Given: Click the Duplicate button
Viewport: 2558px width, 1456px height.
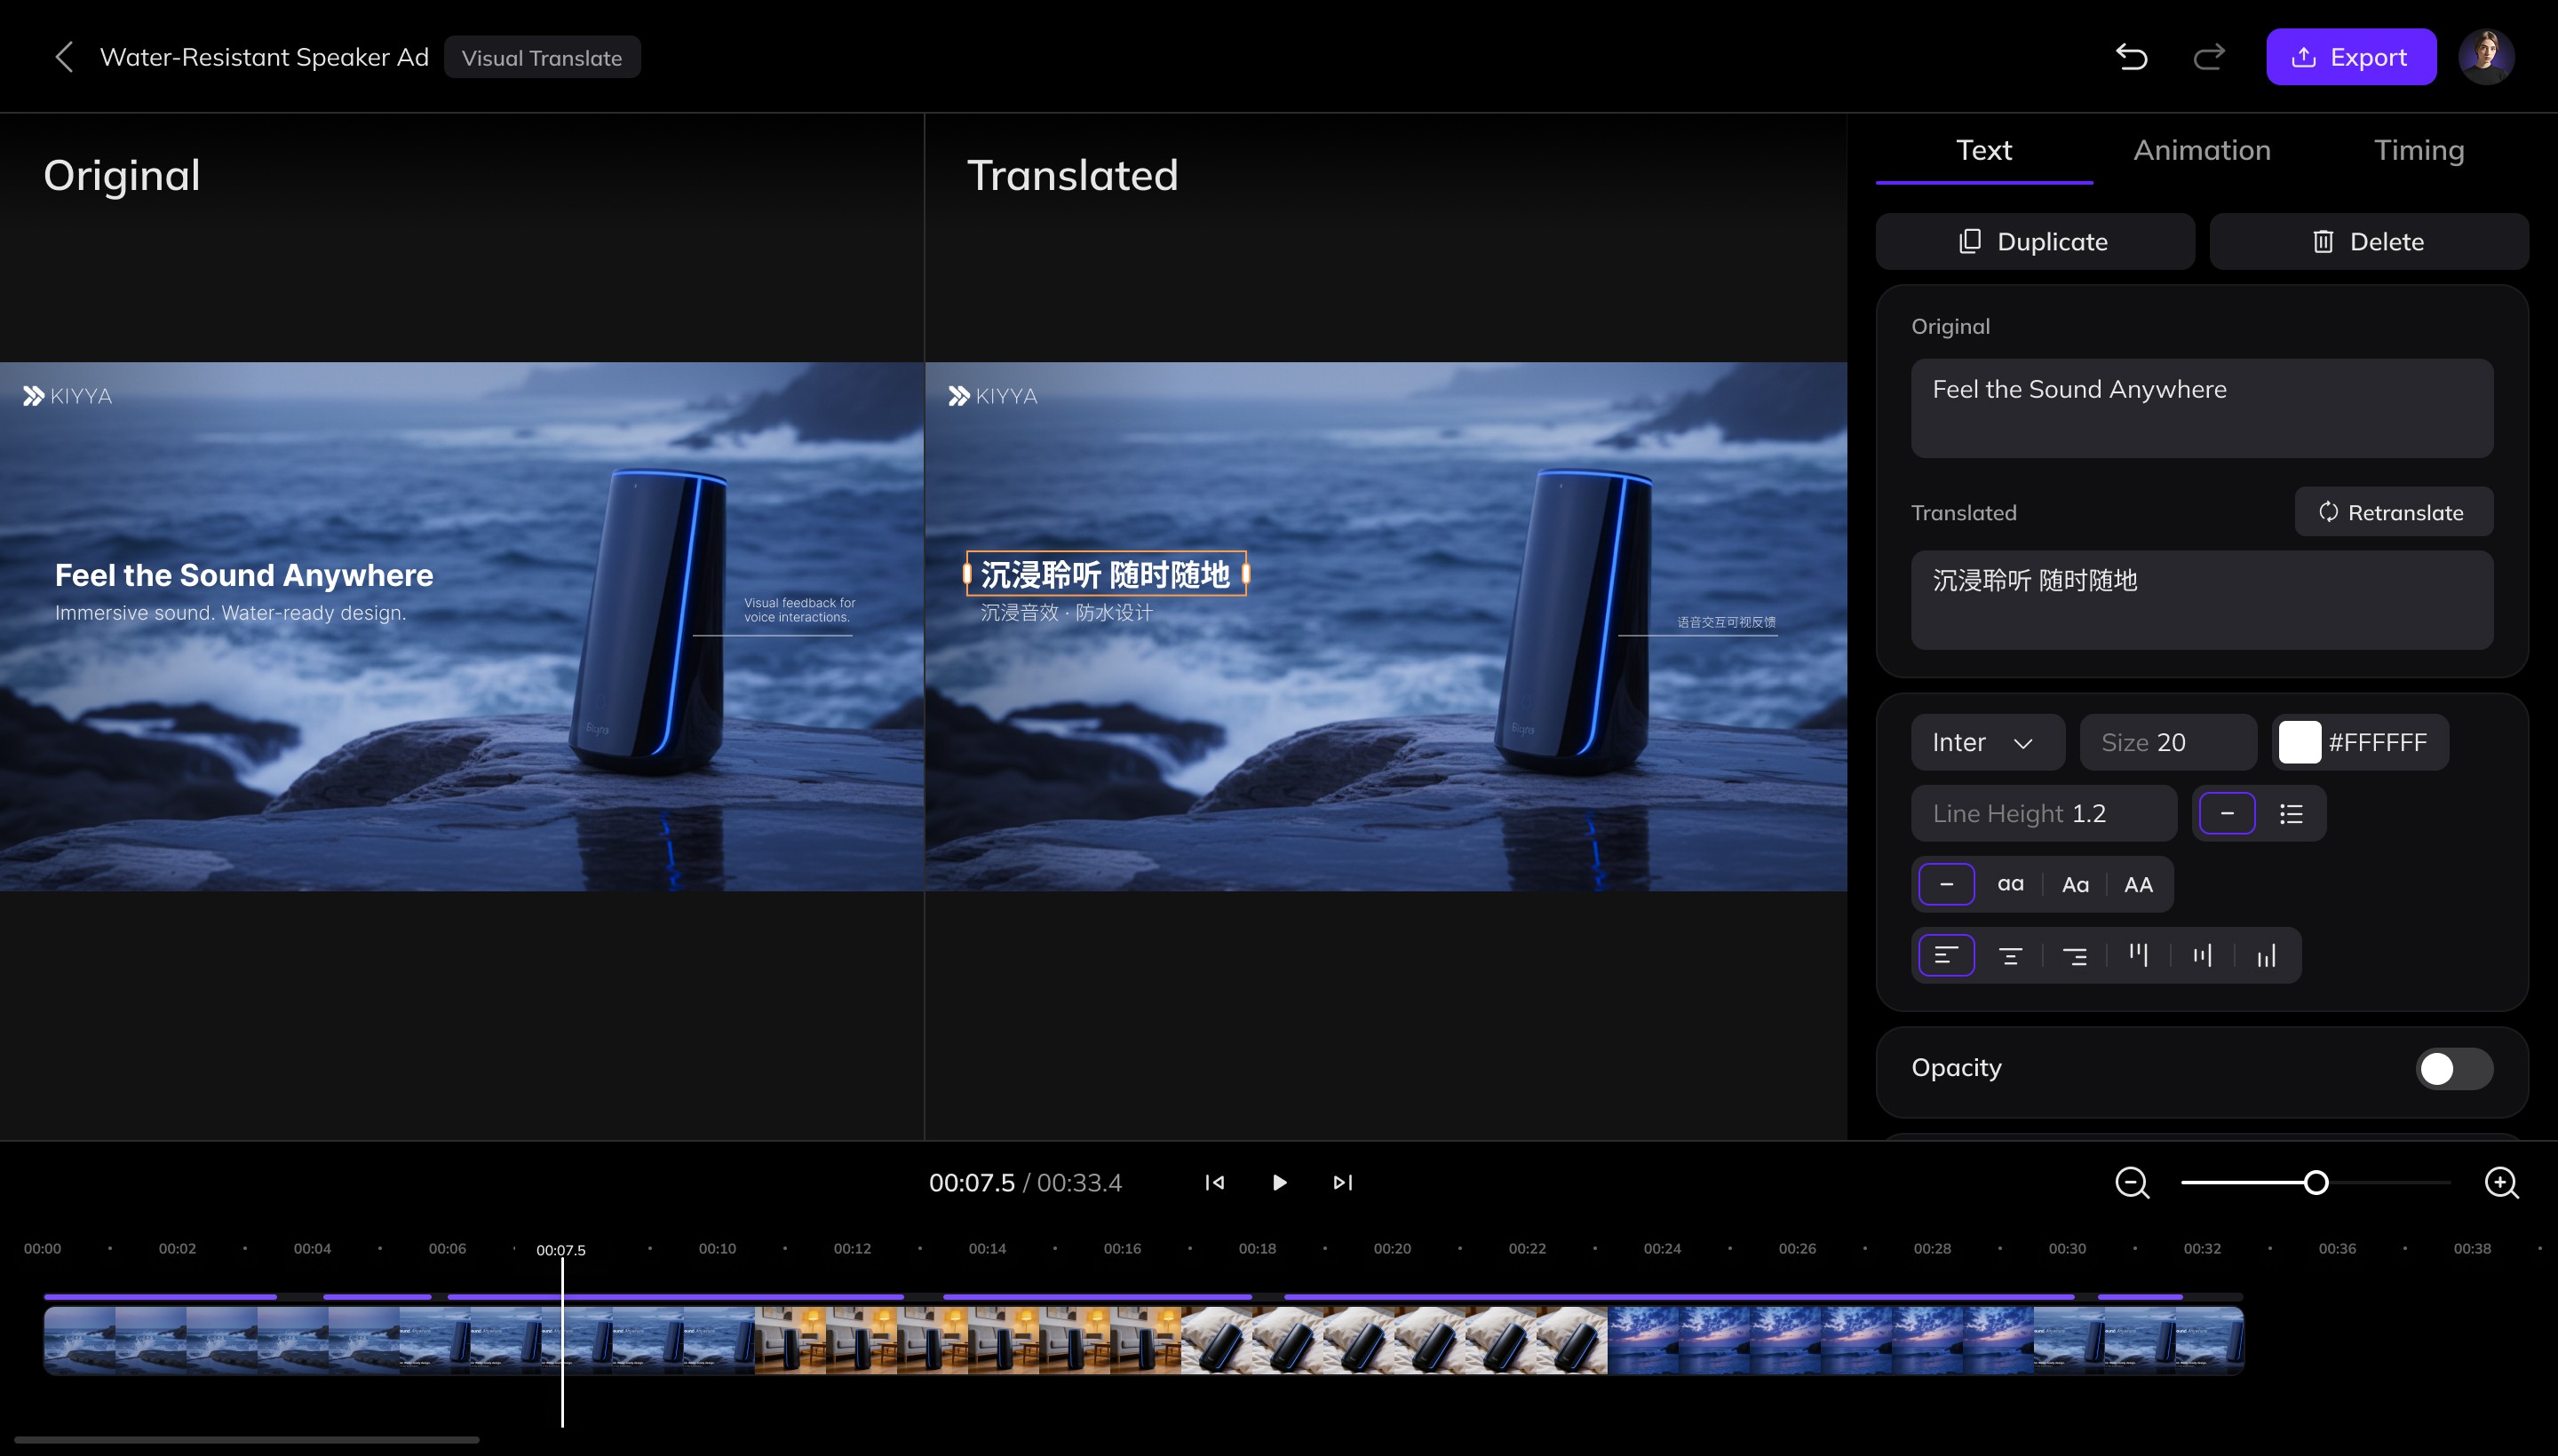Looking at the screenshot, I should (2034, 242).
